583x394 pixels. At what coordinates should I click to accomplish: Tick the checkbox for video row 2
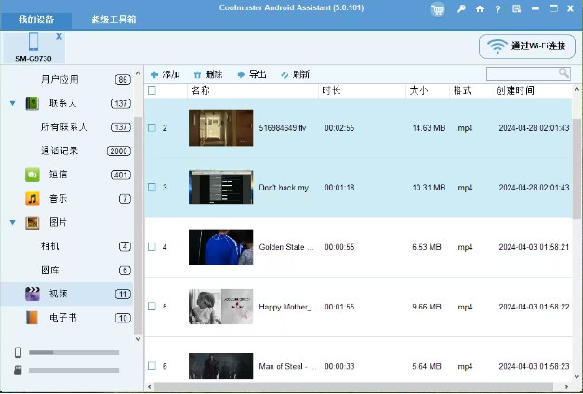coord(152,128)
